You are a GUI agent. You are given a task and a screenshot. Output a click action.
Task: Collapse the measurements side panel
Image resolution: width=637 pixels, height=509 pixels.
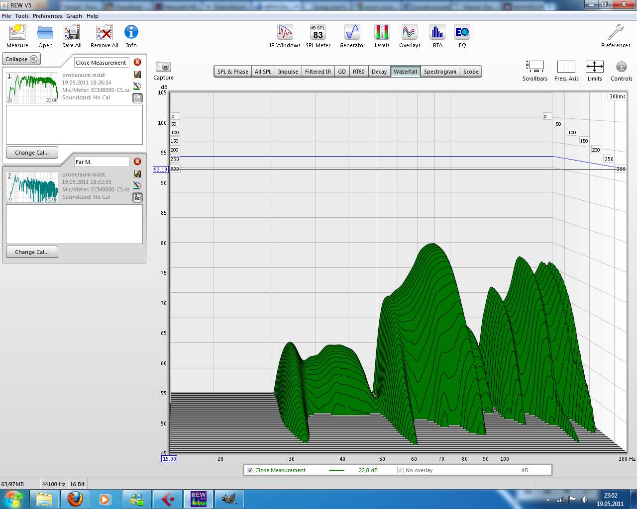tap(21, 59)
